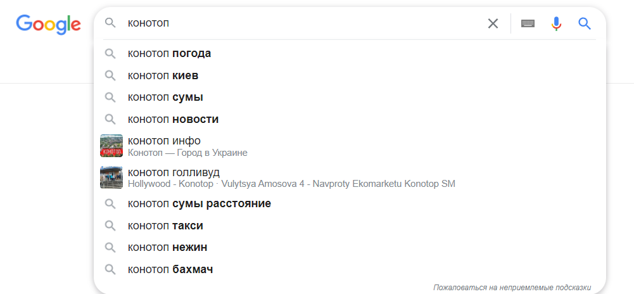The height and width of the screenshot is (294, 634).
Task: Click the magnifier icon inside search field
Action: (110, 23)
